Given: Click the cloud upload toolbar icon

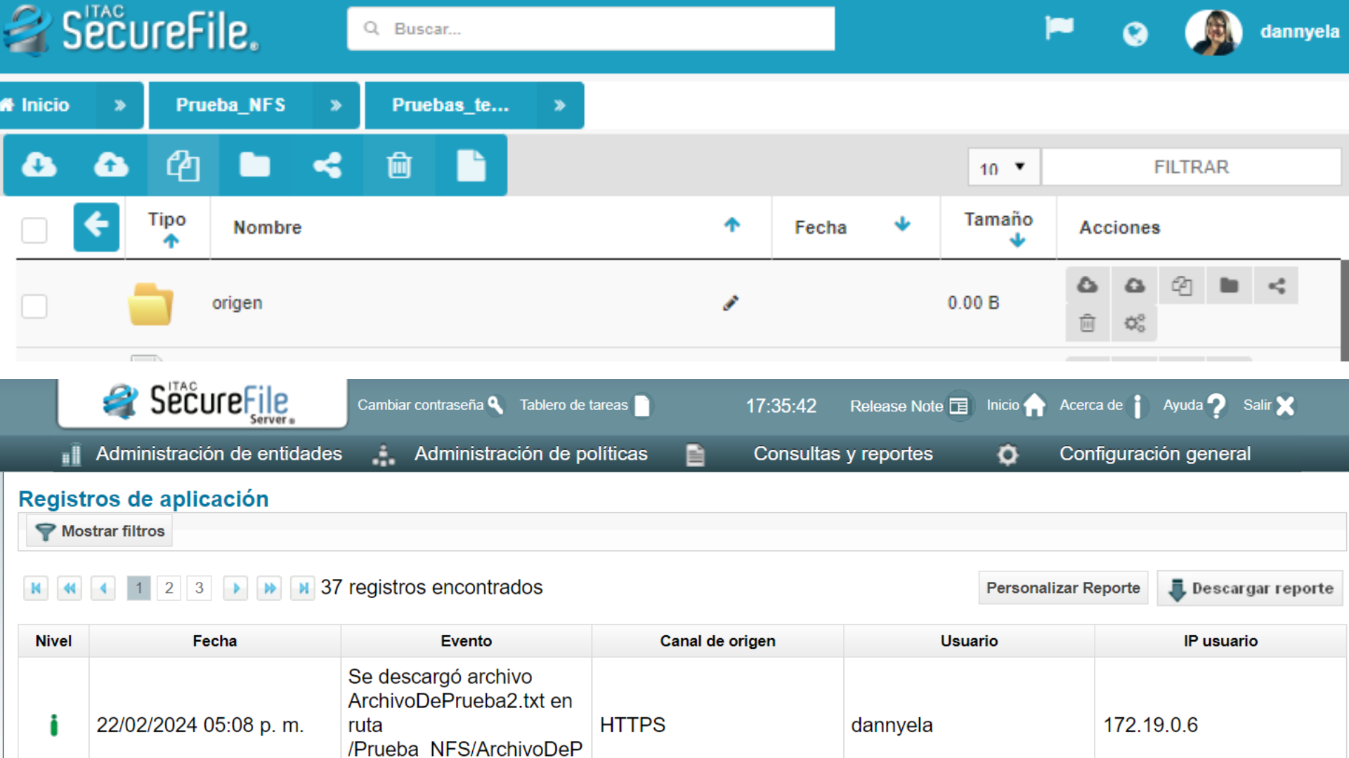Looking at the screenshot, I should point(111,166).
